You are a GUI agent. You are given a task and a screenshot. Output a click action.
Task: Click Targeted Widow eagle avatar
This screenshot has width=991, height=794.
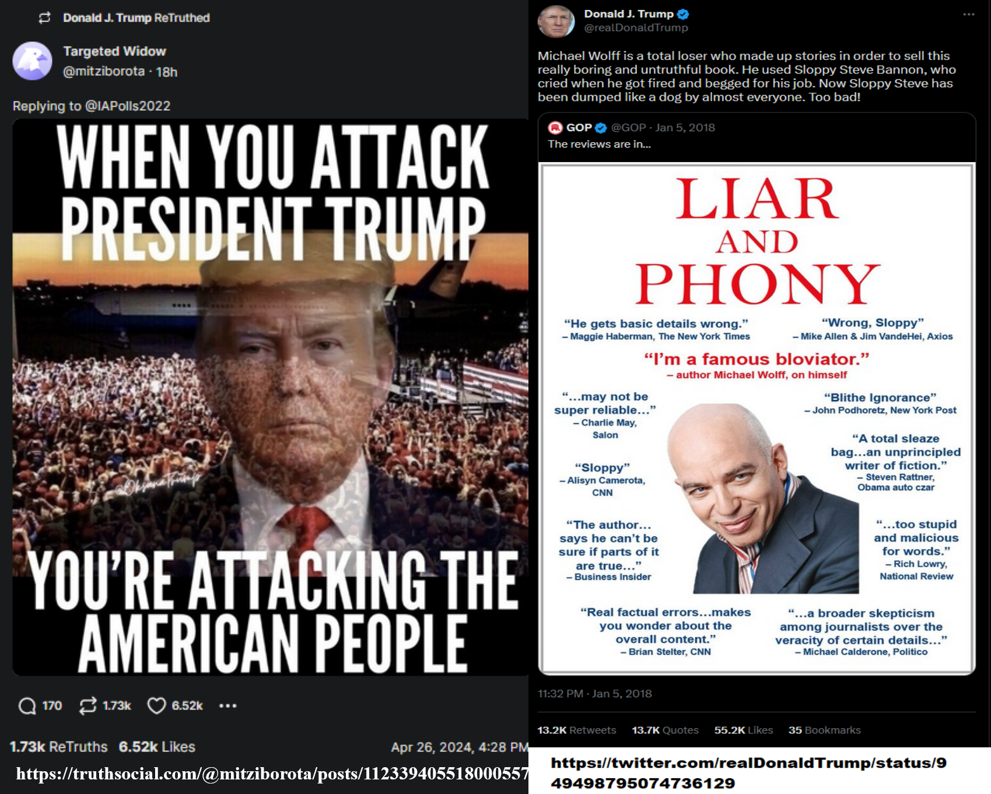pyautogui.click(x=33, y=61)
